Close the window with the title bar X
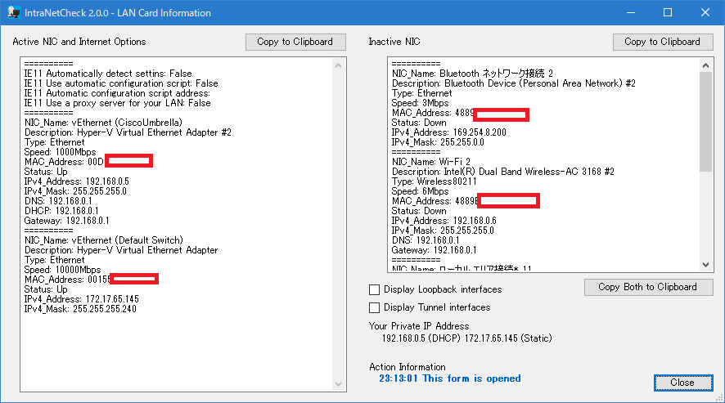This screenshot has width=725, height=403. point(705,12)
